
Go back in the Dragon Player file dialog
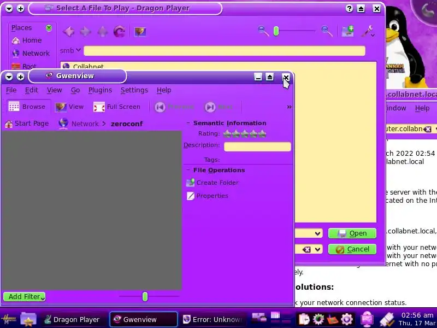click(69, 32)
